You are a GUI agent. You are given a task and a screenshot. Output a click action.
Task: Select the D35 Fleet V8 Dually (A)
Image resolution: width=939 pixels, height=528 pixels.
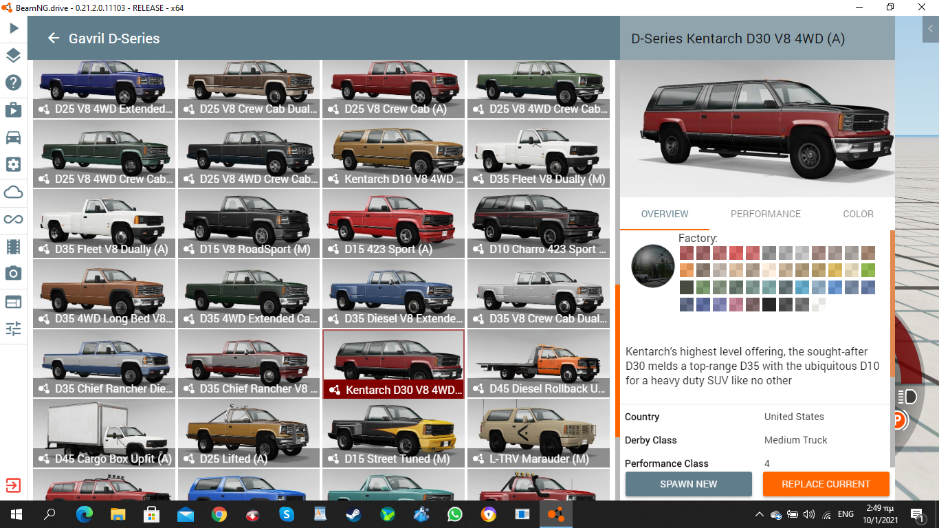[x=104, y=224]
